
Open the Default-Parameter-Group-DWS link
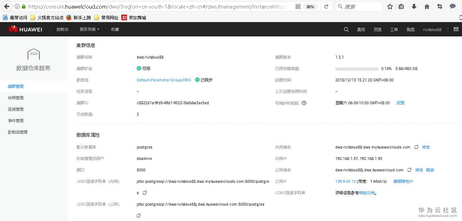coord(164,80)
